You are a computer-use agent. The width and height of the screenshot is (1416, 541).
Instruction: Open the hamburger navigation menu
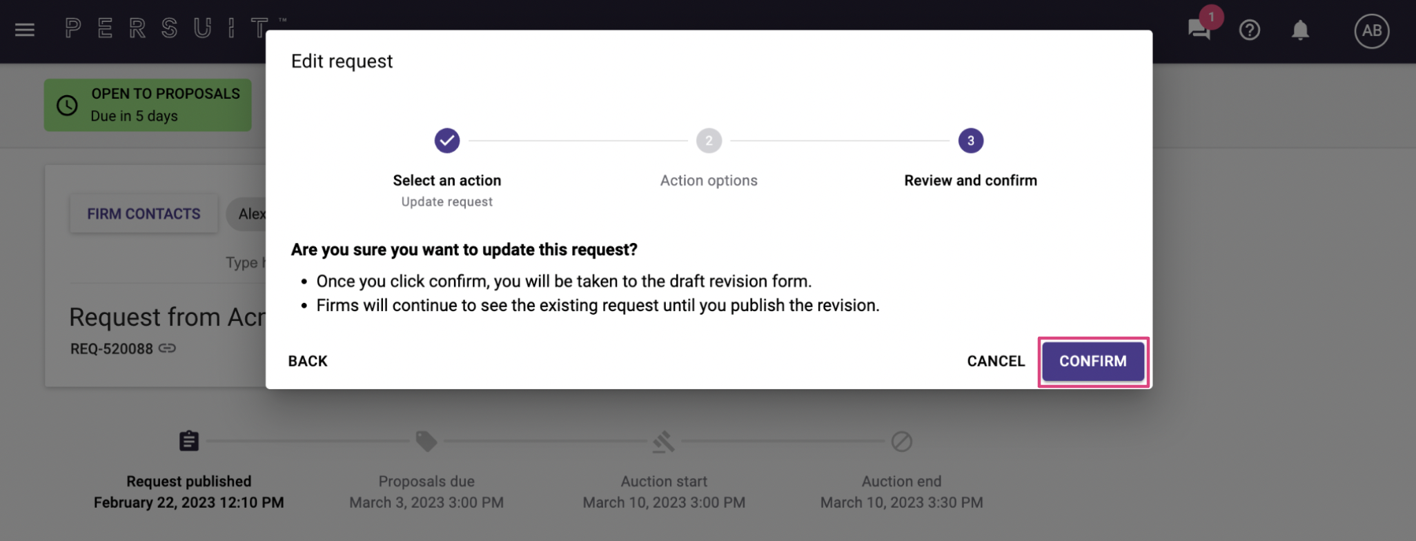click(25, 30)
